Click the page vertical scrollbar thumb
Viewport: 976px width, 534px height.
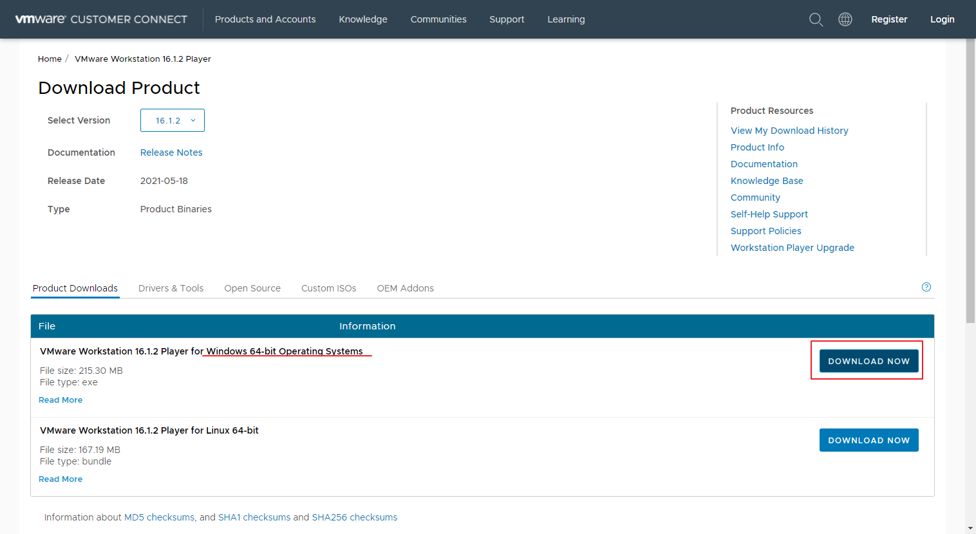coord(971,180)
